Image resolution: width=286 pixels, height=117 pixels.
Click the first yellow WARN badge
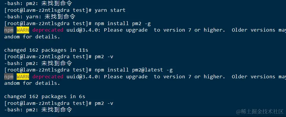23,30
